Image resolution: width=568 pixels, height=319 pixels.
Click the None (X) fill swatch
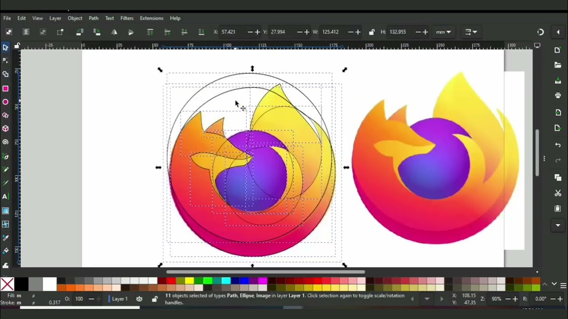point(7,284)
